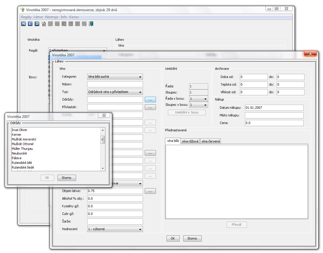Pick Pálava in the Odrůdy list
This screenshot has width=323, height=253.
(56, 158)
